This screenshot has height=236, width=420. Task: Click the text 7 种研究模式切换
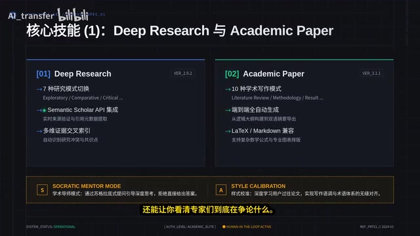point(66,89)
